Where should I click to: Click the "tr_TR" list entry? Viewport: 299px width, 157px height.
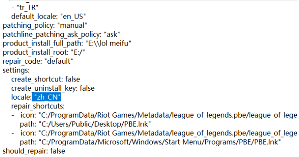(25, 7)
